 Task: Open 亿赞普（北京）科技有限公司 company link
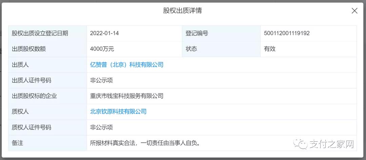[127, 65]
